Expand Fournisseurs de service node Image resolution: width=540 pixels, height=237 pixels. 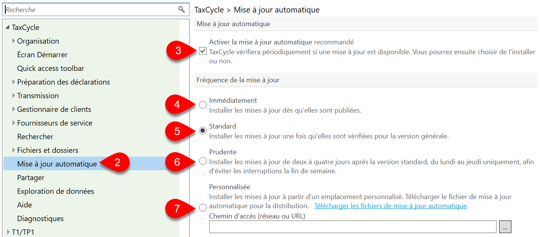14,123
